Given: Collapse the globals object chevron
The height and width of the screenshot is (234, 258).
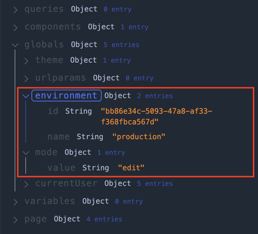Looking at the screenshot, I should click(x=15, y=45).
